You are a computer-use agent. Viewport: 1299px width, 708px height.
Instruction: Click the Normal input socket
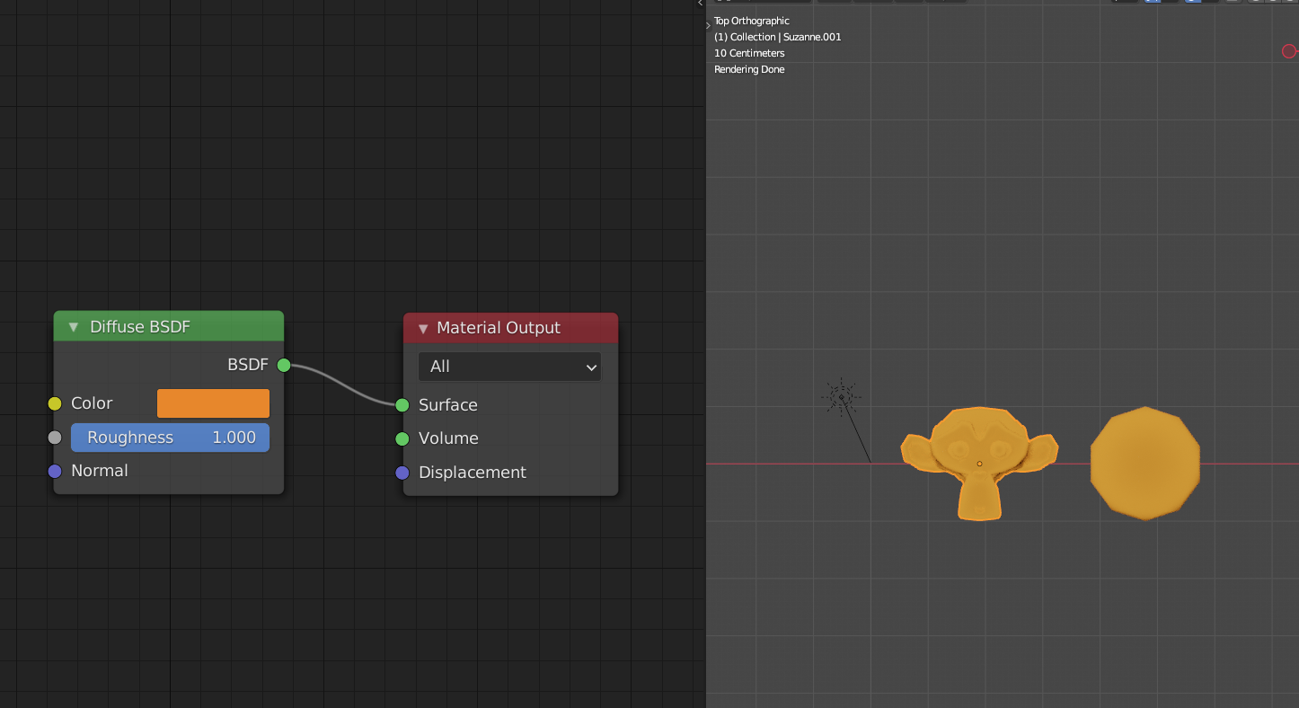click(55, 471)
